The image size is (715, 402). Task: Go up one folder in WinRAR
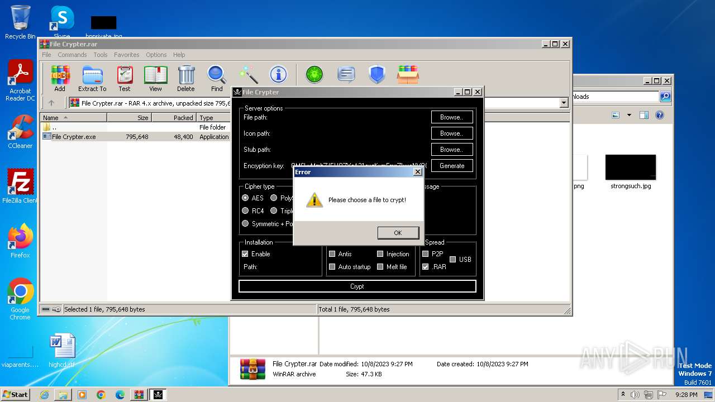tap(51, 103)
